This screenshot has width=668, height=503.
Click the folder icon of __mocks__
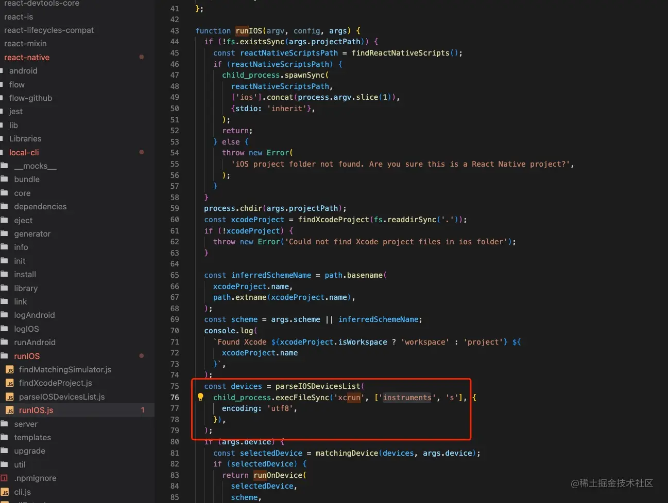click(x=4, y=166)
